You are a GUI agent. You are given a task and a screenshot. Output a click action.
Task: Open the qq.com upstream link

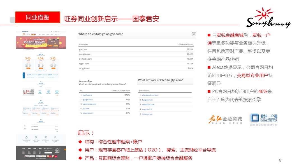pyautogui.click(x=86, y=109)
